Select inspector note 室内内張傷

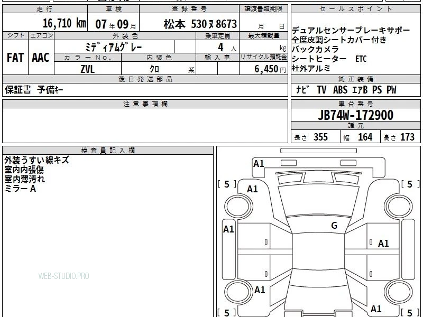[24, 170]
